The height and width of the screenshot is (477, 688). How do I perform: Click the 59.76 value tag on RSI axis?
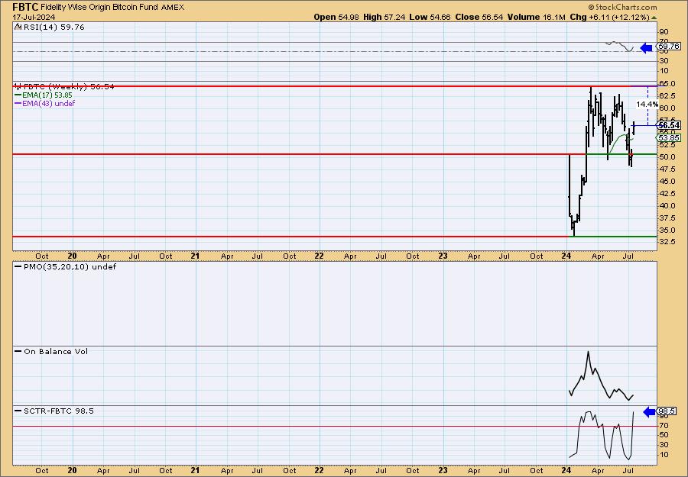670,46
